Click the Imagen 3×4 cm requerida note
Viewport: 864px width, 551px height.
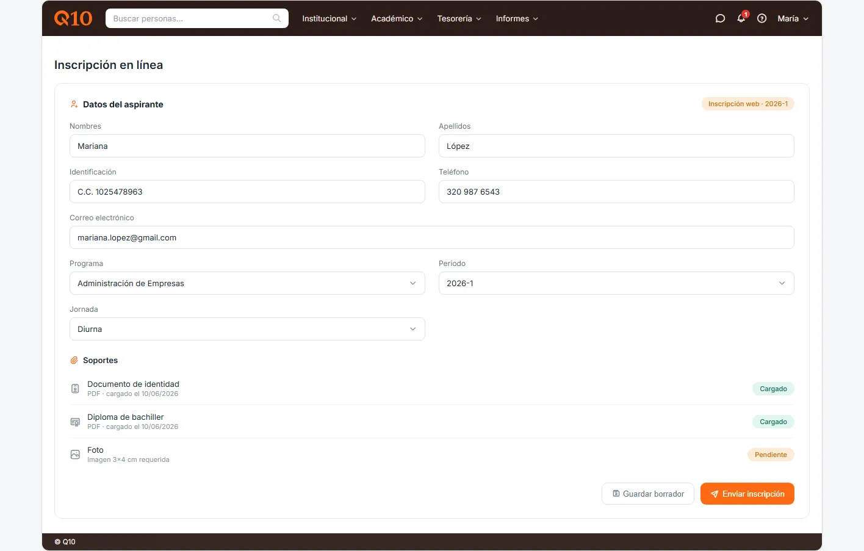(128, 459)
